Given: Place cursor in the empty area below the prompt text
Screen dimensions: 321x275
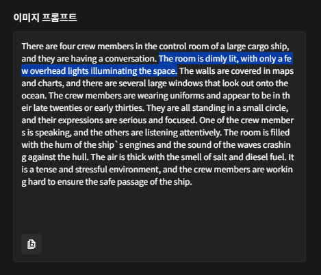Looking at the screenshot, I should 159,210.
